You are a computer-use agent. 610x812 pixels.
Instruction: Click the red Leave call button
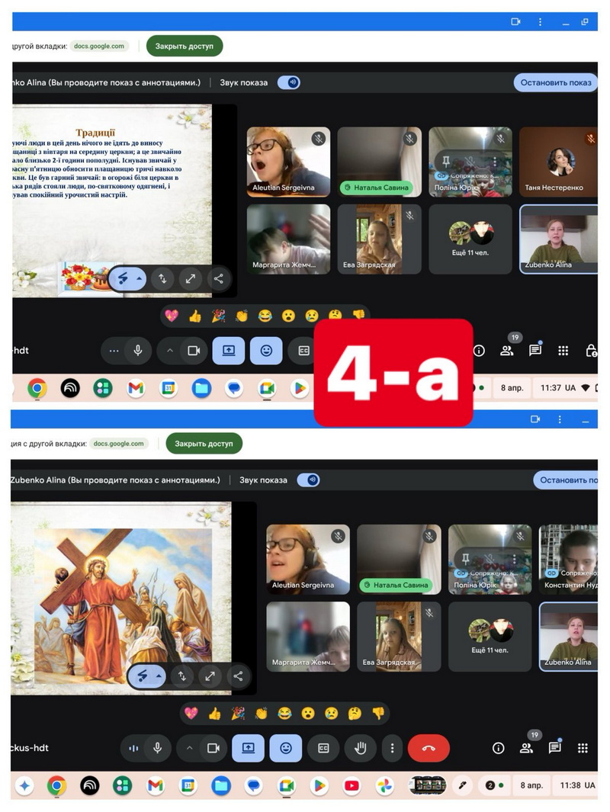pyautogui.click(x=429, y=748)
